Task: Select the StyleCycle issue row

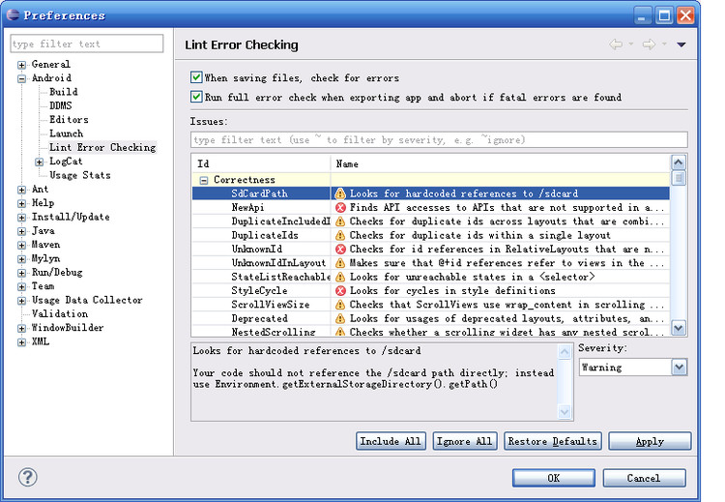Action: coord(431,290)
